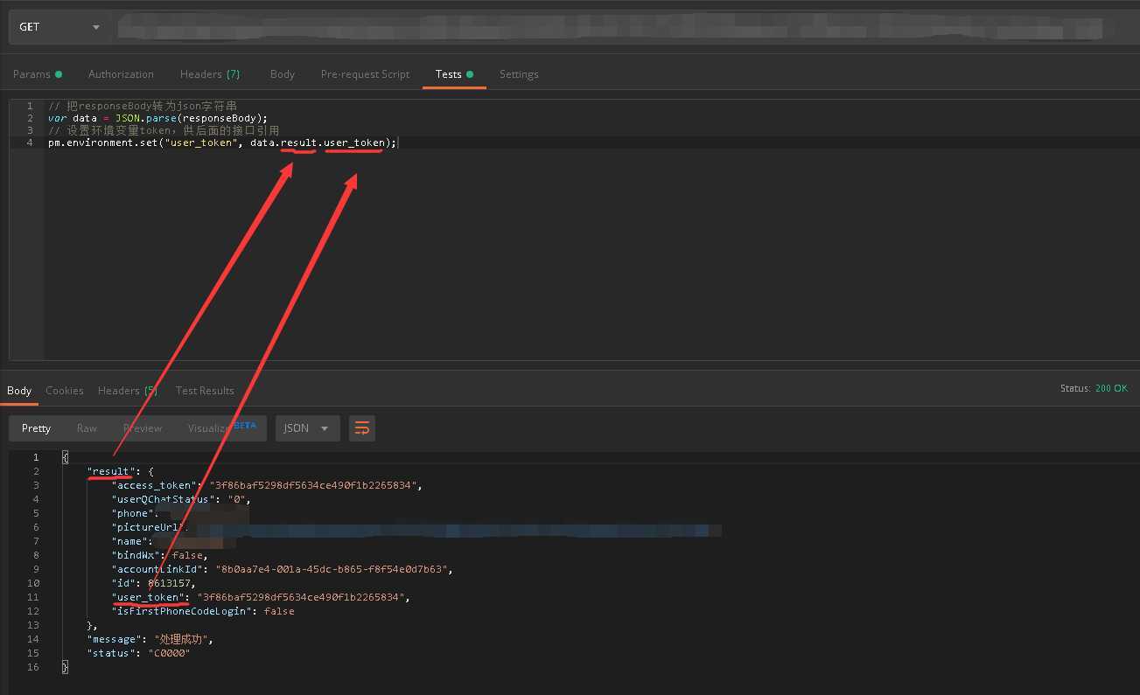Select the request Body tab
Screen dimensions: 1140x695
pyautogui.click(x=283, y=74)
